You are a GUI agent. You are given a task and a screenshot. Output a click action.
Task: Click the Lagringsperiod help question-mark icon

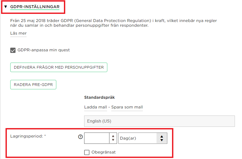[80, 137]
